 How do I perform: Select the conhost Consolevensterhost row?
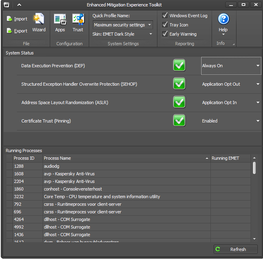[128, 189]
